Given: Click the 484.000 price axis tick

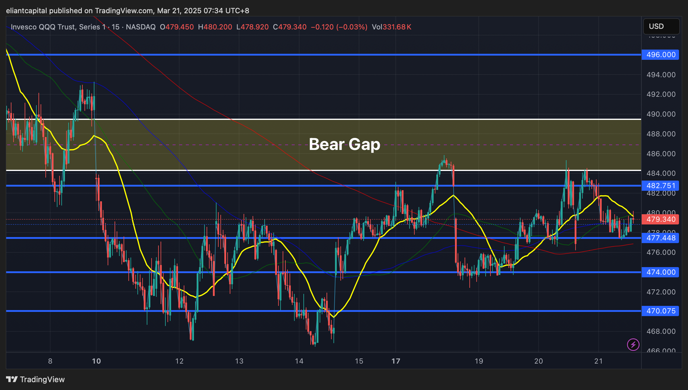Looking at the screenshot, I should pyautogui.click(x=661, y=173).
